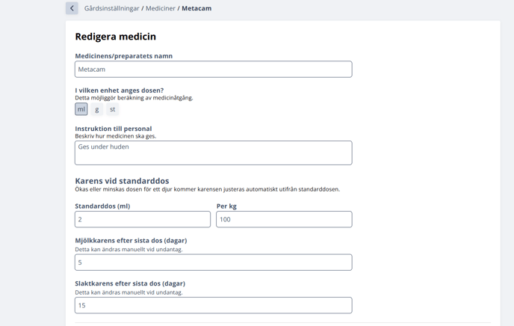Switch the dose unit to st
514x326 pixels.
(112, 109)
